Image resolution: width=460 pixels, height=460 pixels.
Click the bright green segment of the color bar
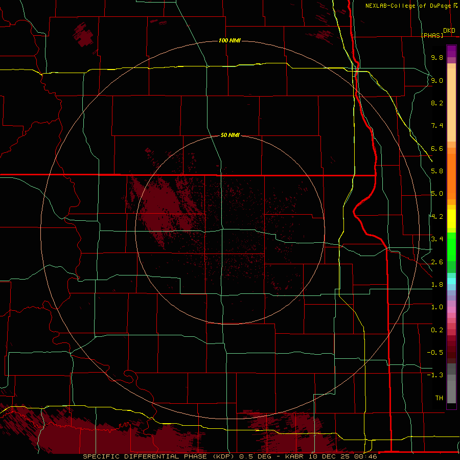point(451,247)
